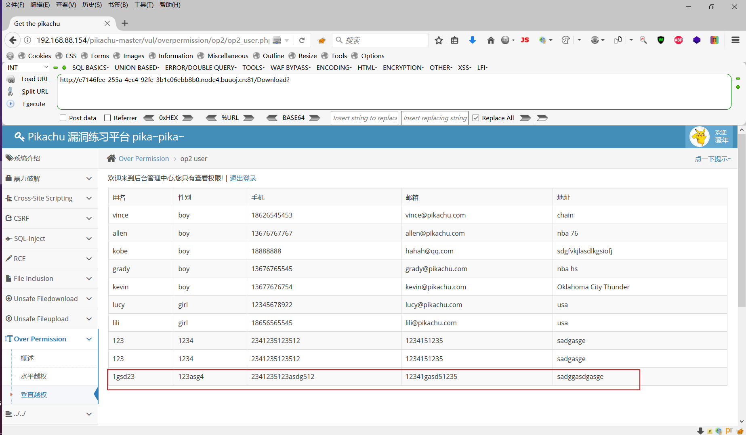Open the WAF BYPASS dropdown menu
The width and height of the screenshot is (746, 435).
click(291, 67)
